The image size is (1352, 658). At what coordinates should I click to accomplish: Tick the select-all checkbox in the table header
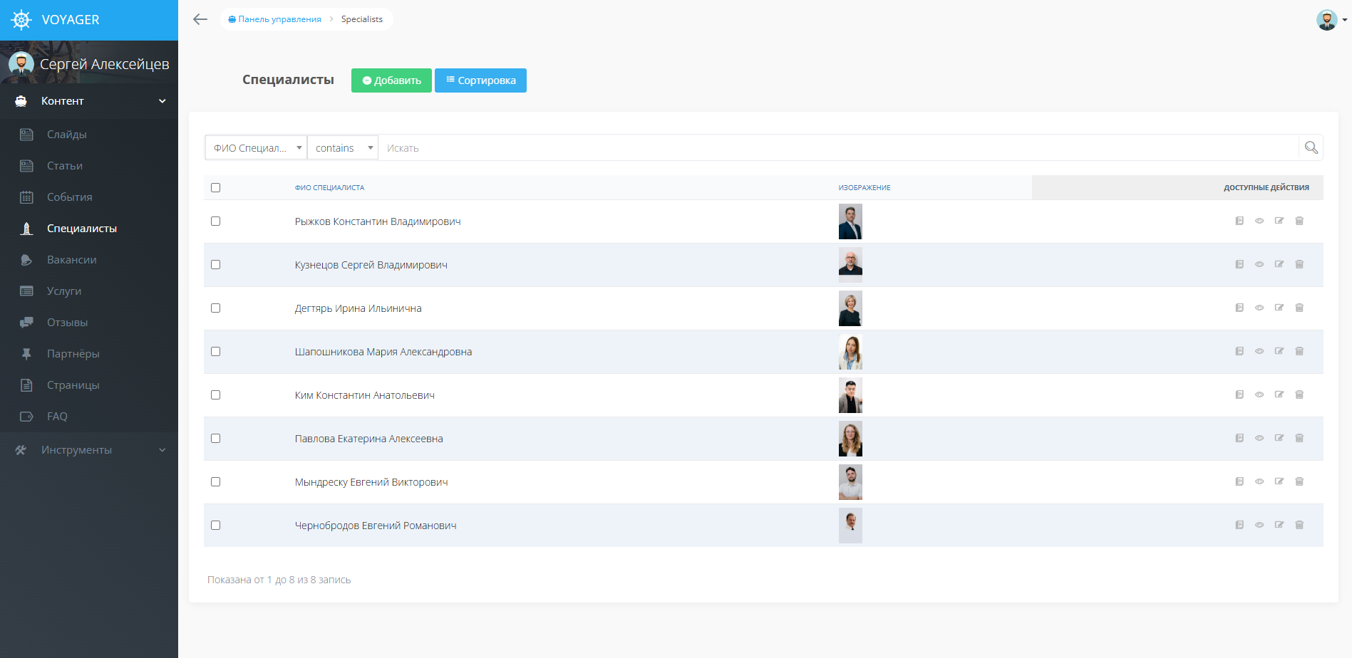point(215,187)
